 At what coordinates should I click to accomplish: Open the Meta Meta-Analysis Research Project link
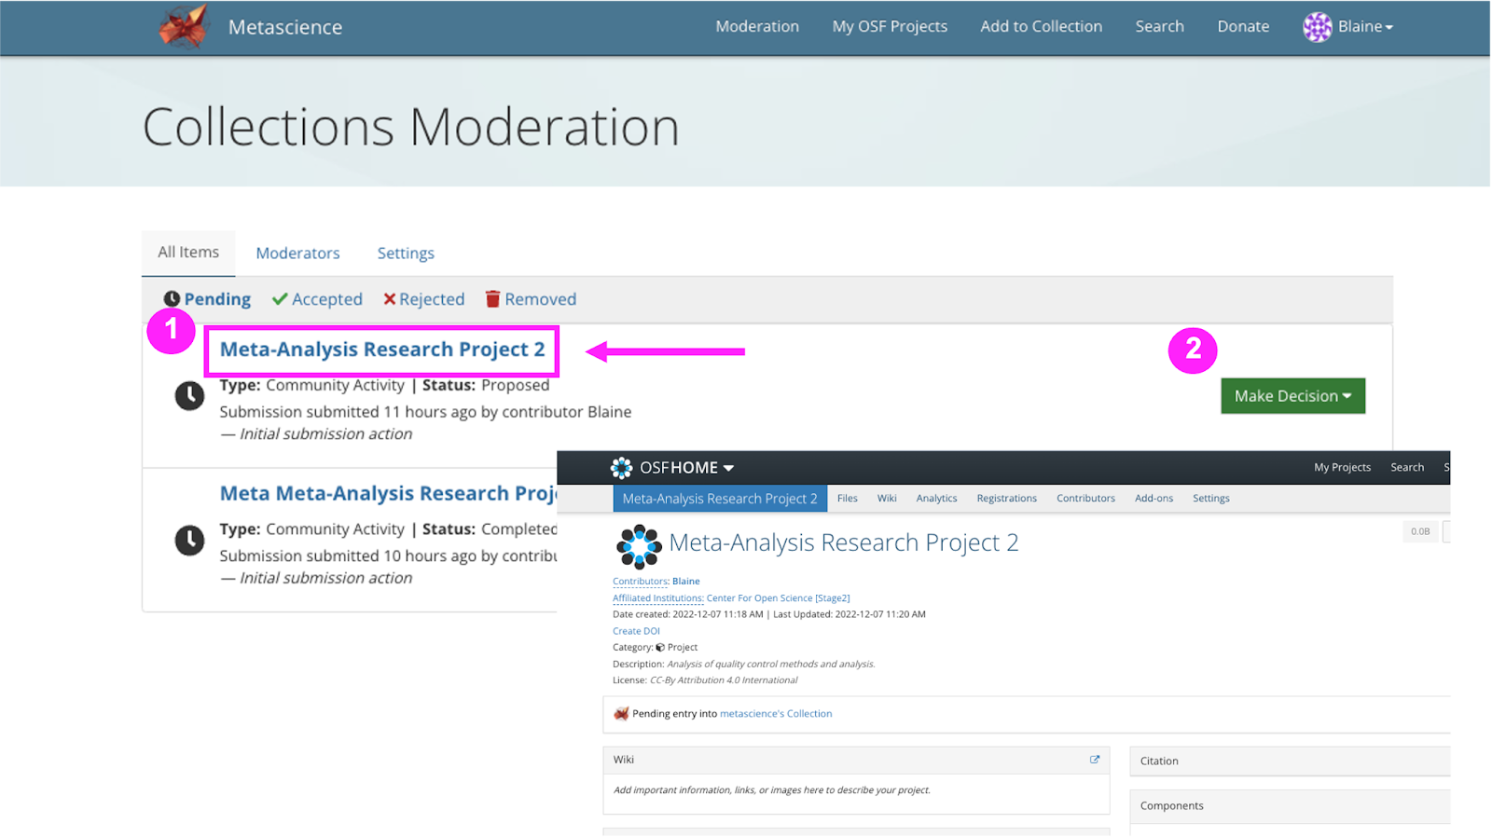point(388,493)
